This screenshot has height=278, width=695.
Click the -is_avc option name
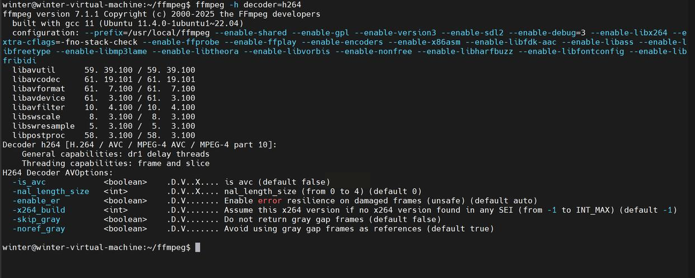click(29, 182)
